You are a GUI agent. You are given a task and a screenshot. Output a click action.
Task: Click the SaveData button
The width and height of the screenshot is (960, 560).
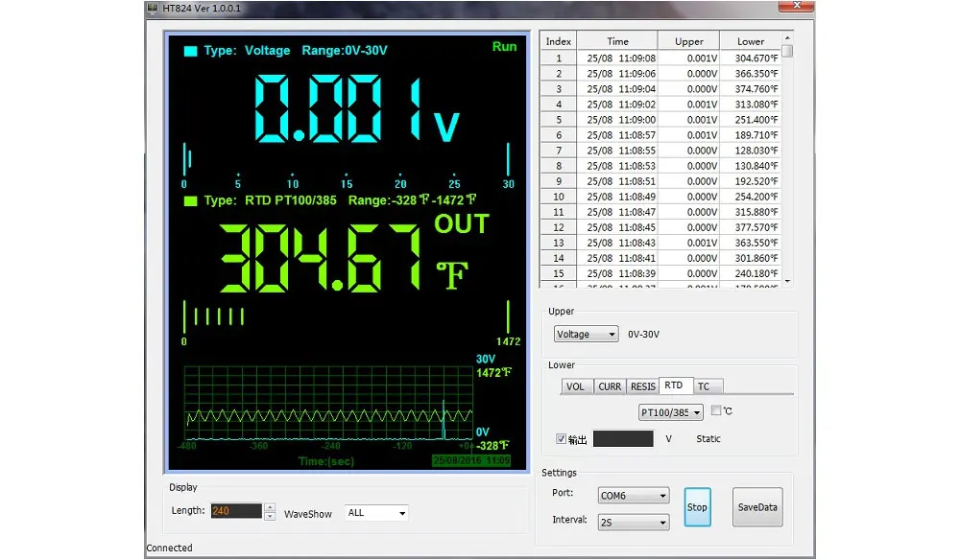tap(757, 507)
